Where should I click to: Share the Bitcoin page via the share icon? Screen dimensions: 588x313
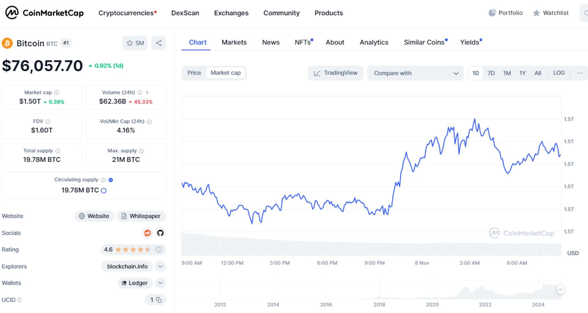click(159, 43)
